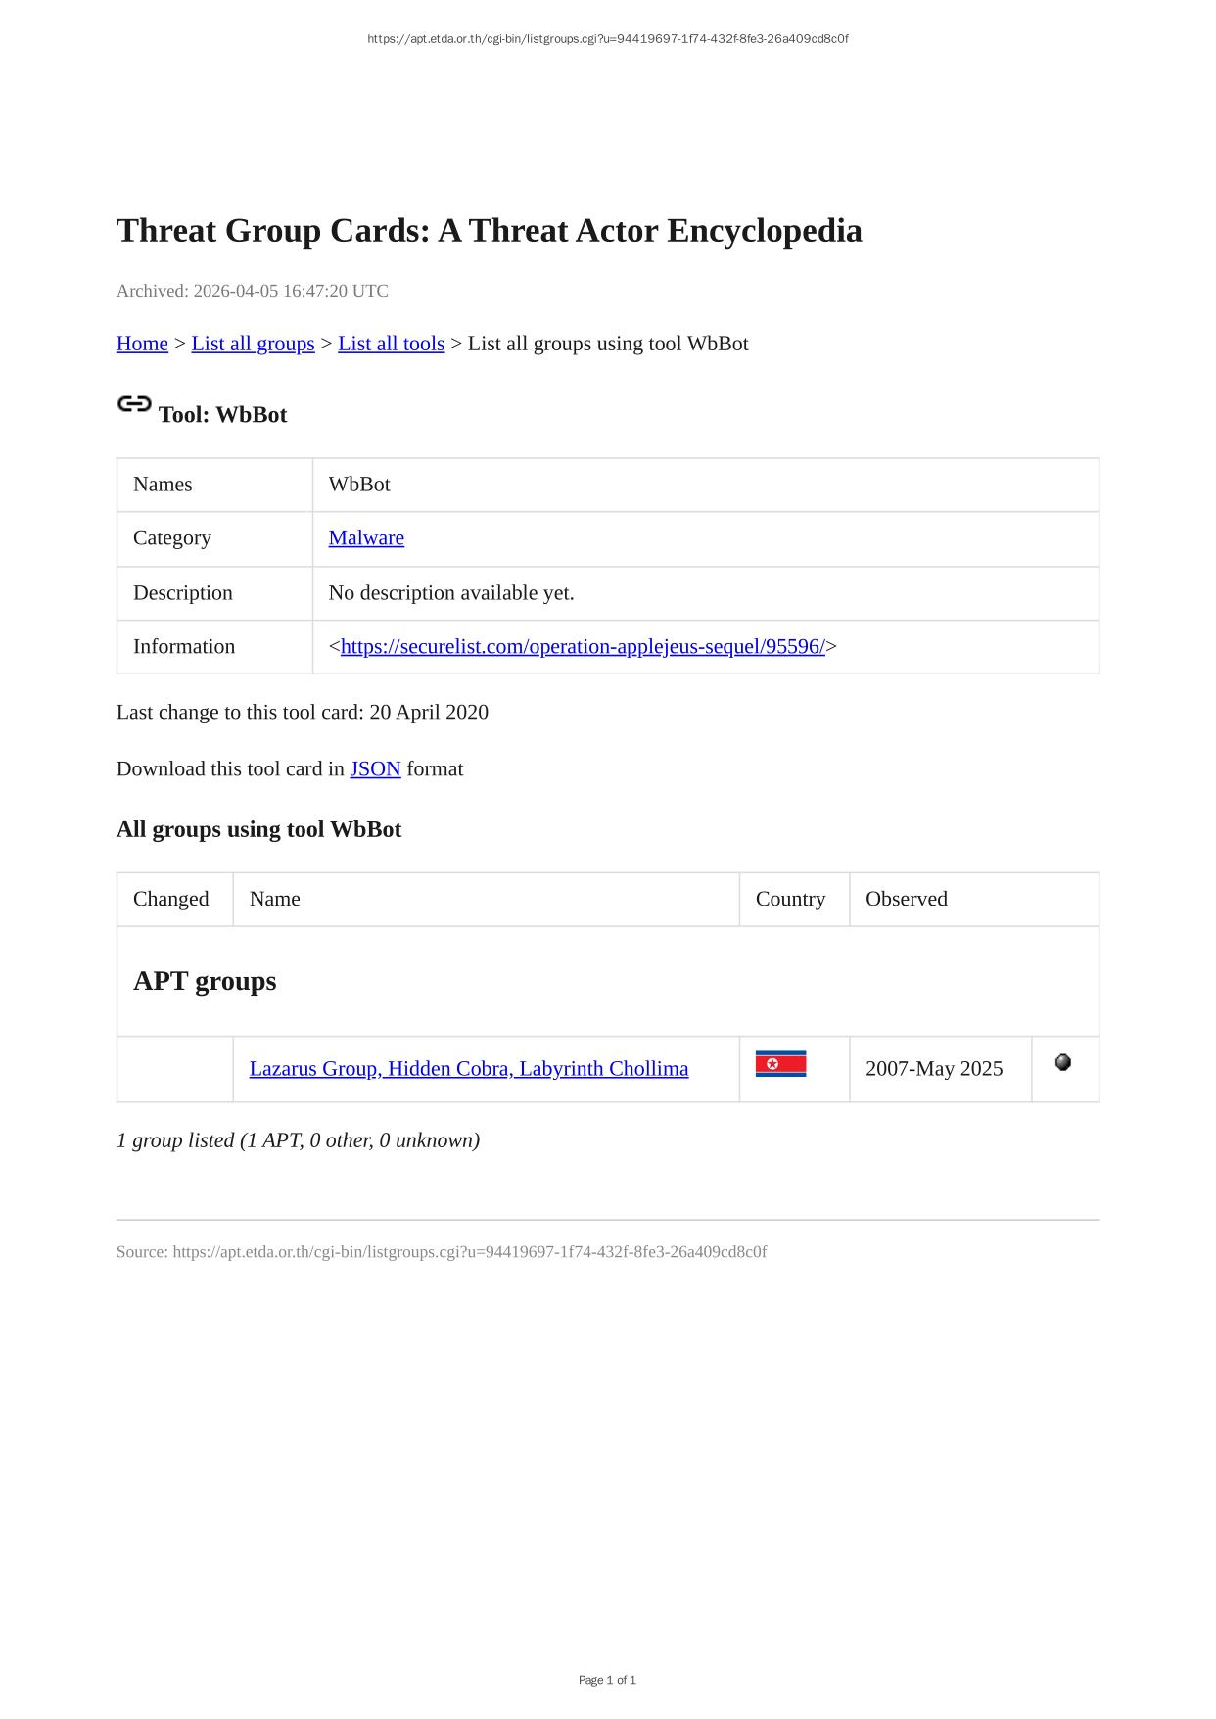Open the securelist.com operation-applejeus-sequel link

click(583, 647)
